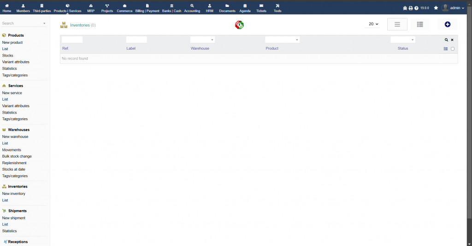The image size is (472, 246).
Task: Open Stocks at date link
Action: tap(13, 169)
